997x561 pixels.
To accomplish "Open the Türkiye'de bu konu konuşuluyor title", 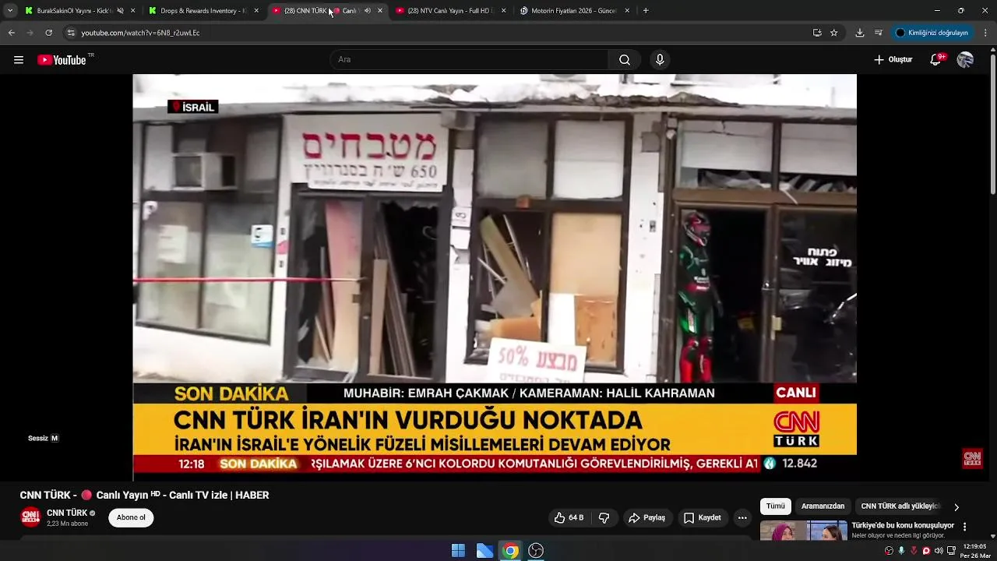I will point(903,526).
